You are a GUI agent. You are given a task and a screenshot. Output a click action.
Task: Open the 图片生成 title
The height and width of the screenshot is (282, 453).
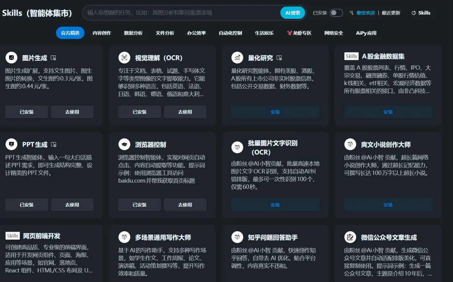pyautogui.click(x=35, y=58)
